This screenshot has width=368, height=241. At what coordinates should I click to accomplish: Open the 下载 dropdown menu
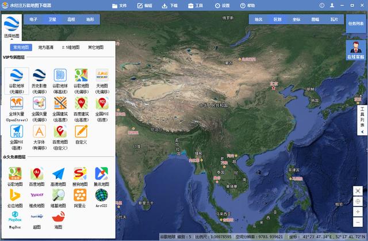pyautogui.click(x=171, y=5)
